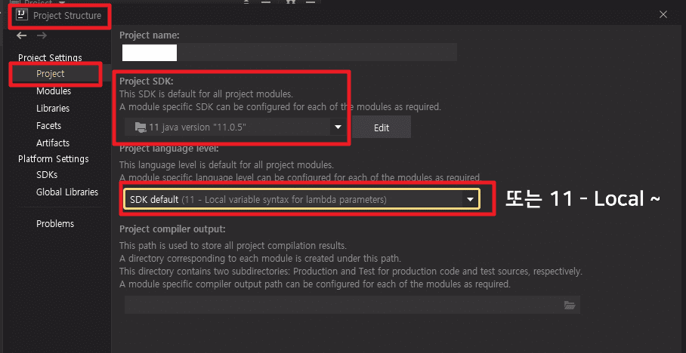Click the SDK folder icon in SDK combo
The height and width of the screenshot is (353, 686).
click(141, 127)
